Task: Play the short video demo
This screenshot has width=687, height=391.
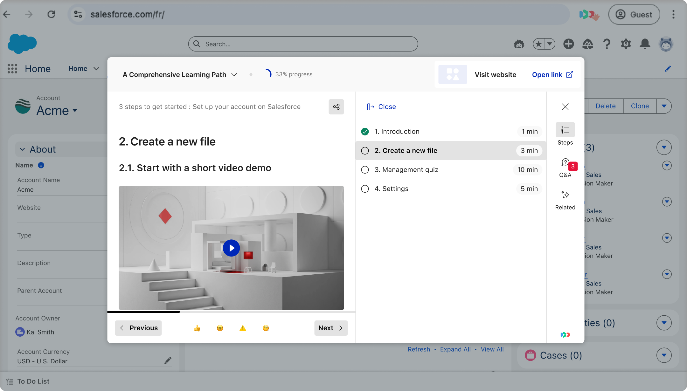Action: click(x=231, y=248)
